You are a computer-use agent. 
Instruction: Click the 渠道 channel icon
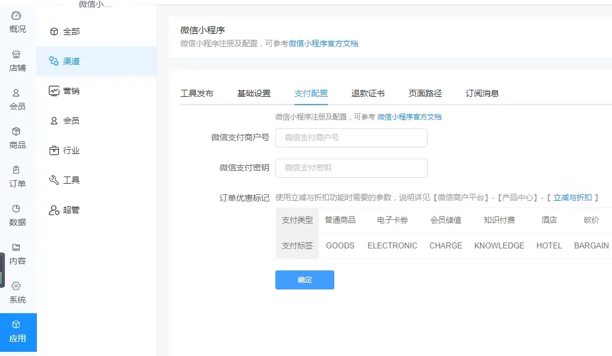pos(54,61)
